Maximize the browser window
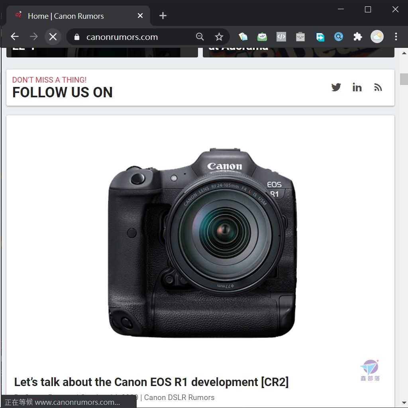Screen dimensions: 408x408 (368, 10)
